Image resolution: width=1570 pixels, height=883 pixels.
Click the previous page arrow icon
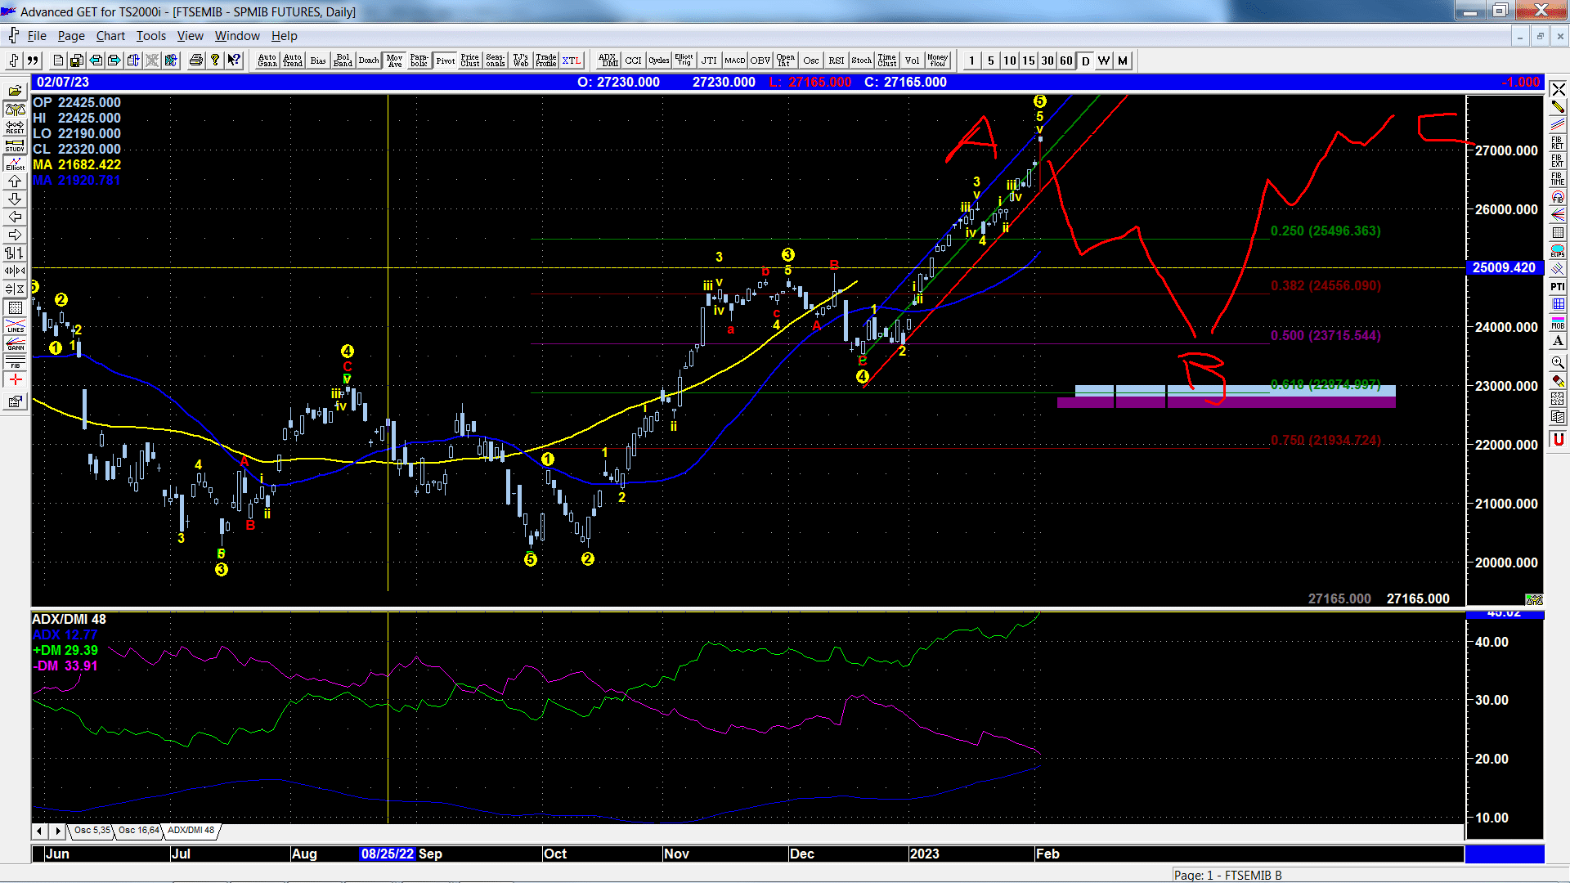[96, 61]
